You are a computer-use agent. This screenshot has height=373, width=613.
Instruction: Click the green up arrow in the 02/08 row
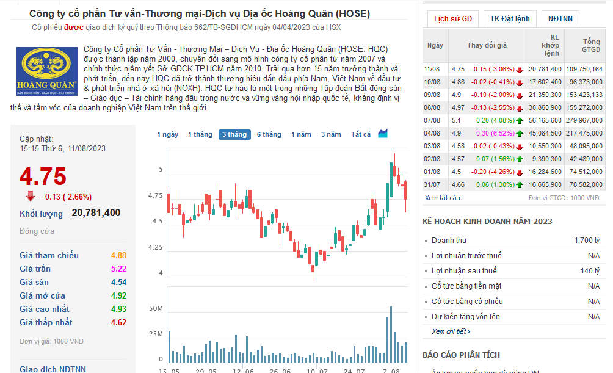coord(520,159)
